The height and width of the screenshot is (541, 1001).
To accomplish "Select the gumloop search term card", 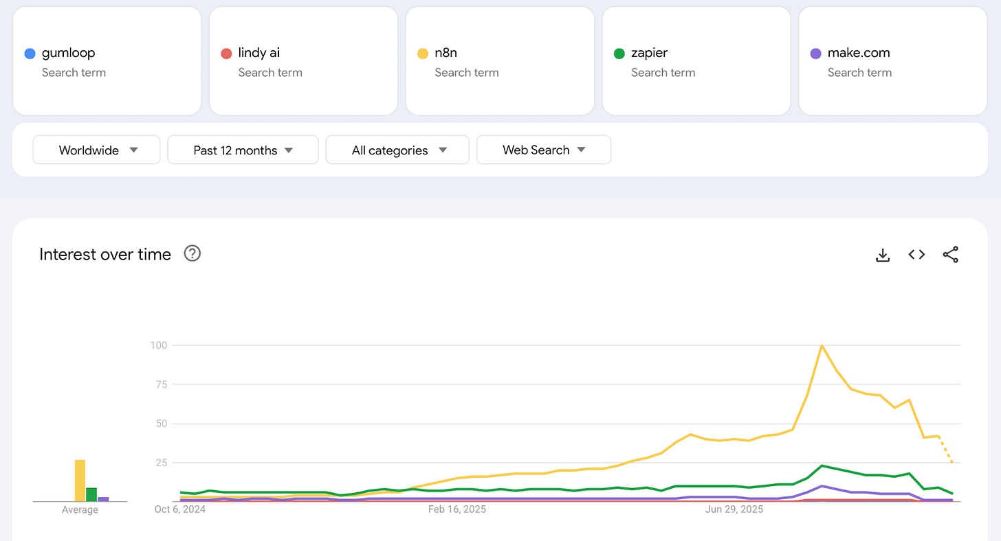I will 107,60.
